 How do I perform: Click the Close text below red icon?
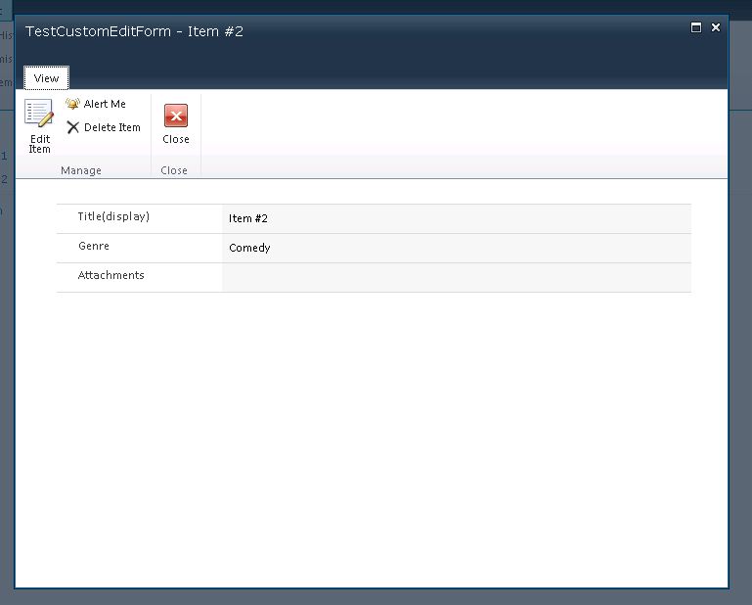pos(176,139)
